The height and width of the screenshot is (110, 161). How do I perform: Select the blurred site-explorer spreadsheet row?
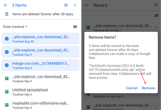(x=41, y=79)
